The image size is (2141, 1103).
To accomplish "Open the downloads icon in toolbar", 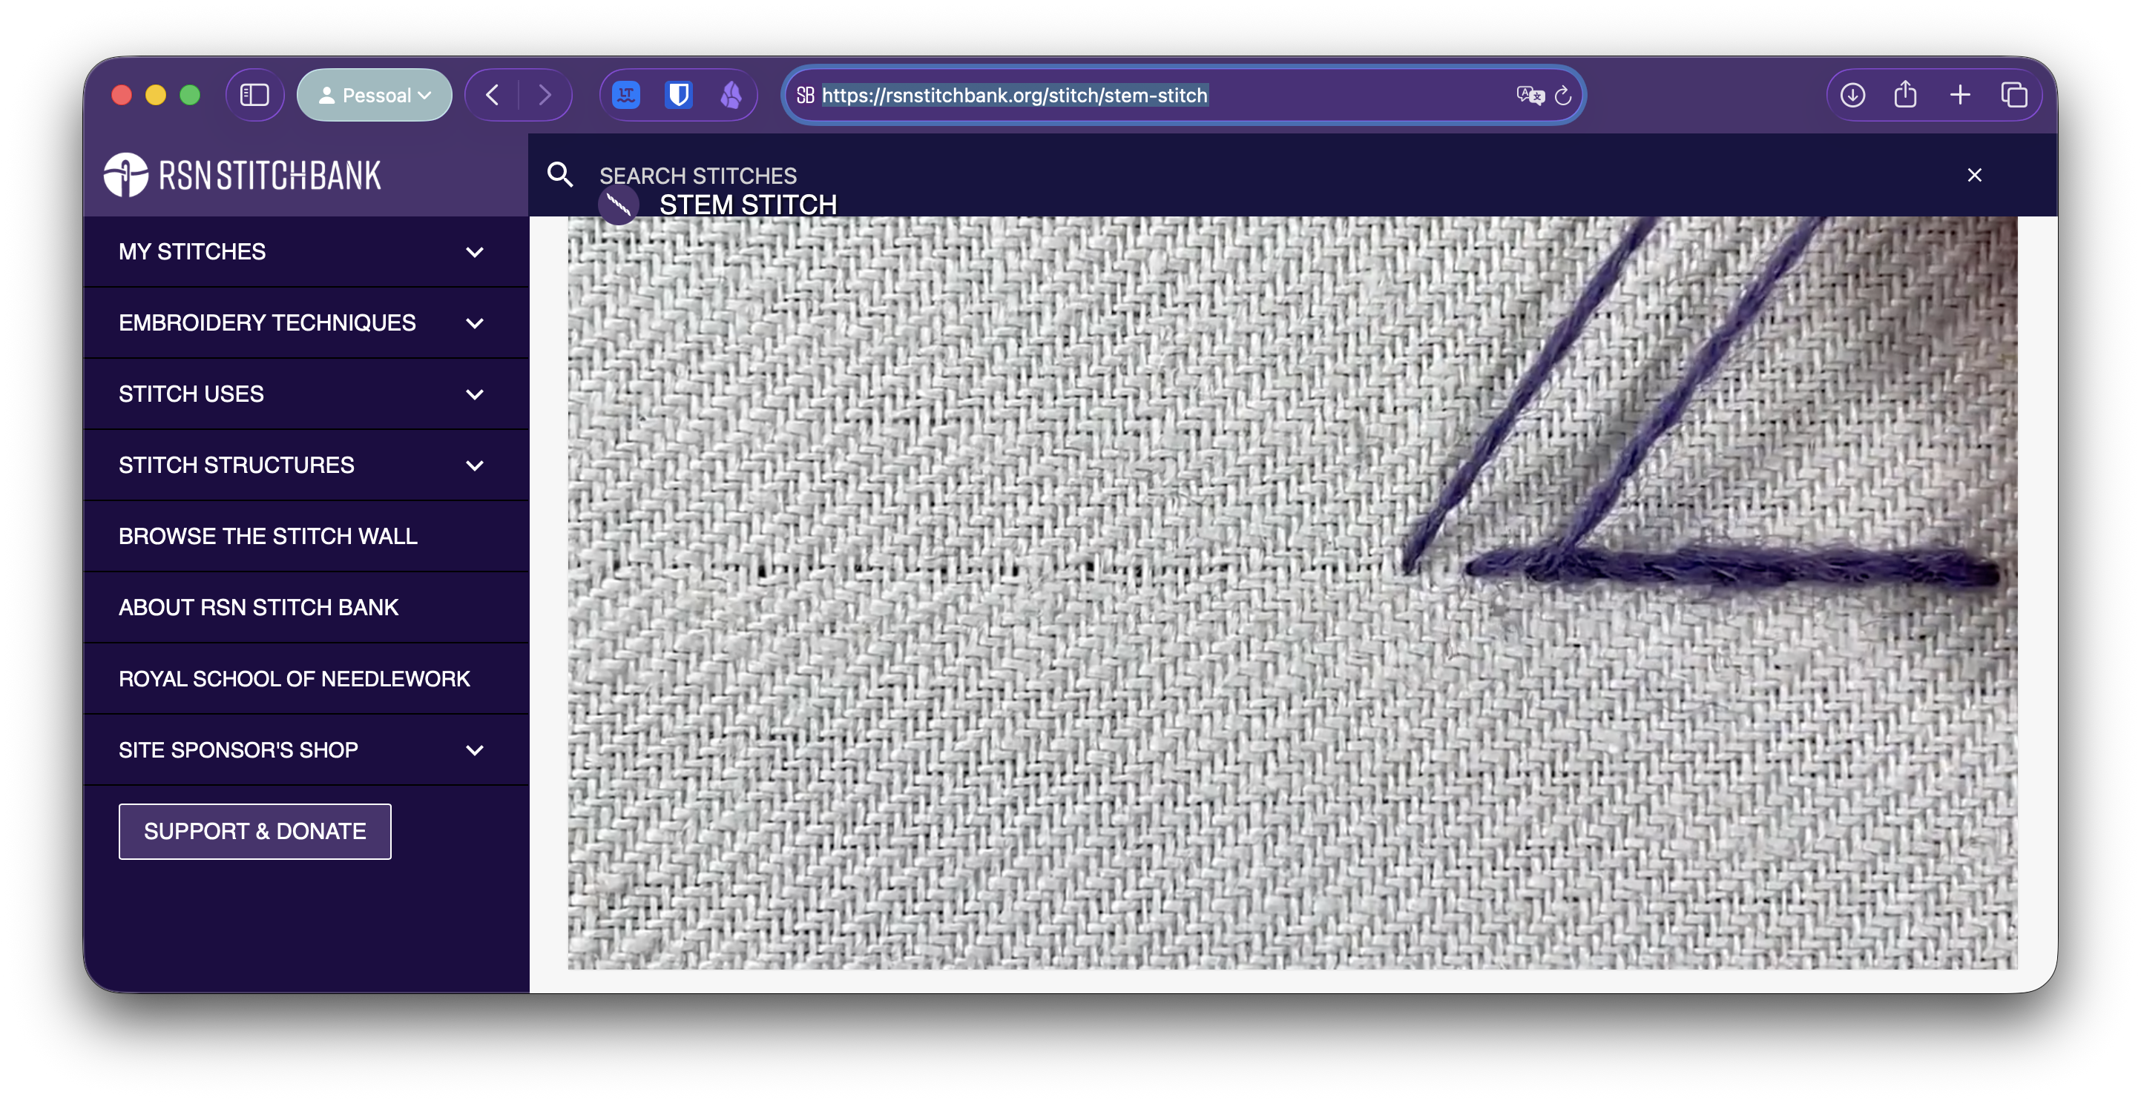I will tap(1852, 95).
